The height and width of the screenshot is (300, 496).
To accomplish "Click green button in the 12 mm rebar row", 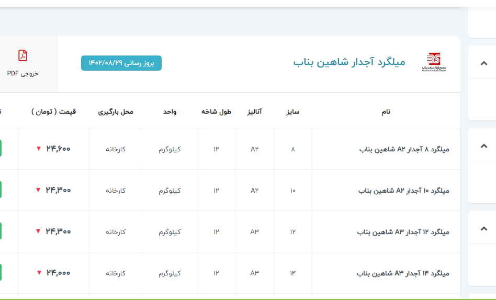I will (1, 231).
